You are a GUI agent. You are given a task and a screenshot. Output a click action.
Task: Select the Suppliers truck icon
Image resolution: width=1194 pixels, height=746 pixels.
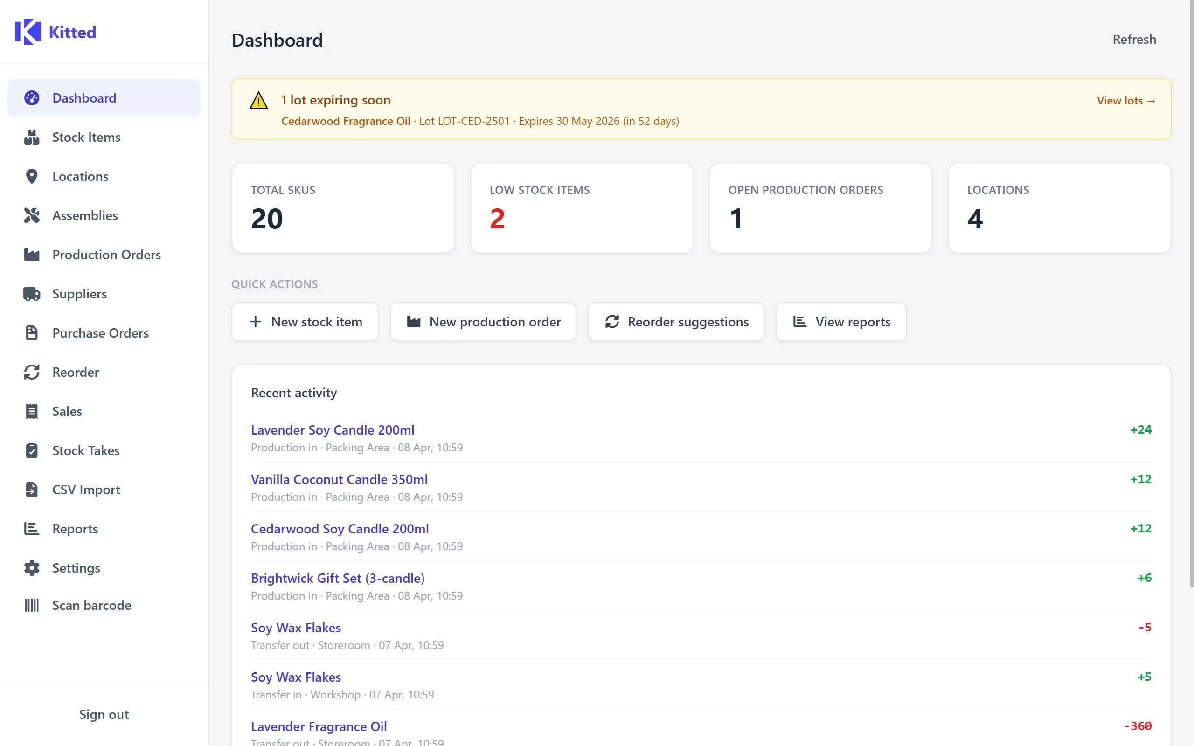click(32, 294)
